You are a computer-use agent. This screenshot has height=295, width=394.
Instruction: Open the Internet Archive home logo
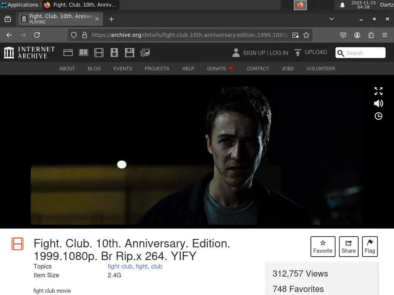point(29,53)
